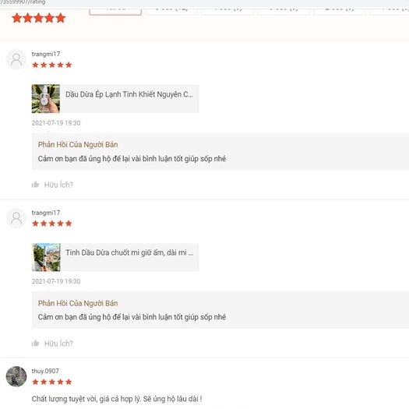Select the red-outlined active rating filter tab
The width and height of the screenshot is (409, 409).
point(115,12)
